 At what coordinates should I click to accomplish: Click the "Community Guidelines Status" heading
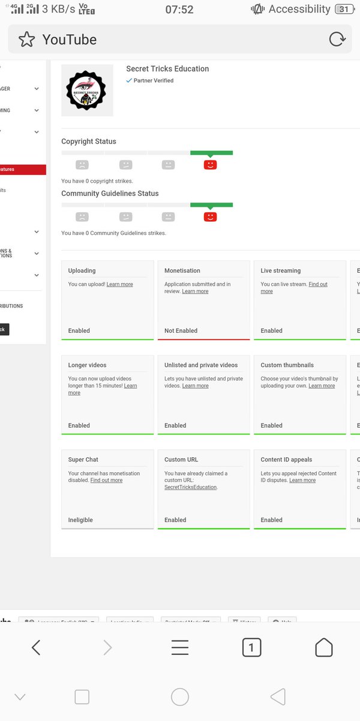110,193
